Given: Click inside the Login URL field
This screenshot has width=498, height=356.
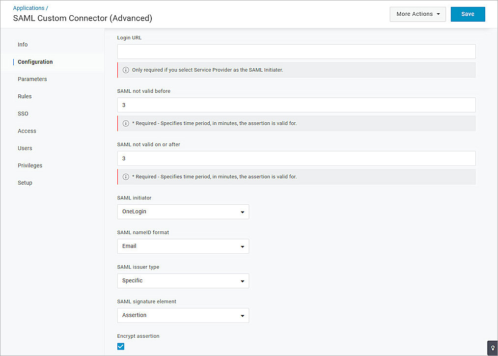Looking at the screenshot, I should [x=296, y=51].
